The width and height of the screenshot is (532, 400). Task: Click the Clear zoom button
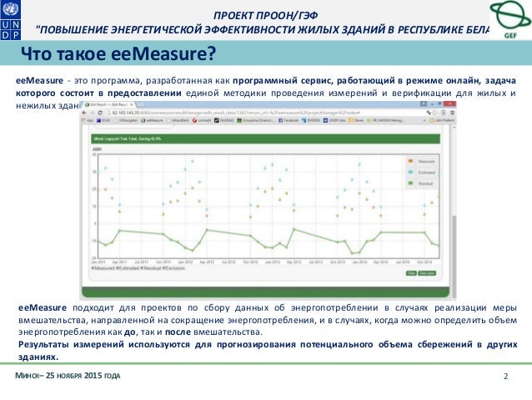point(427,273)
